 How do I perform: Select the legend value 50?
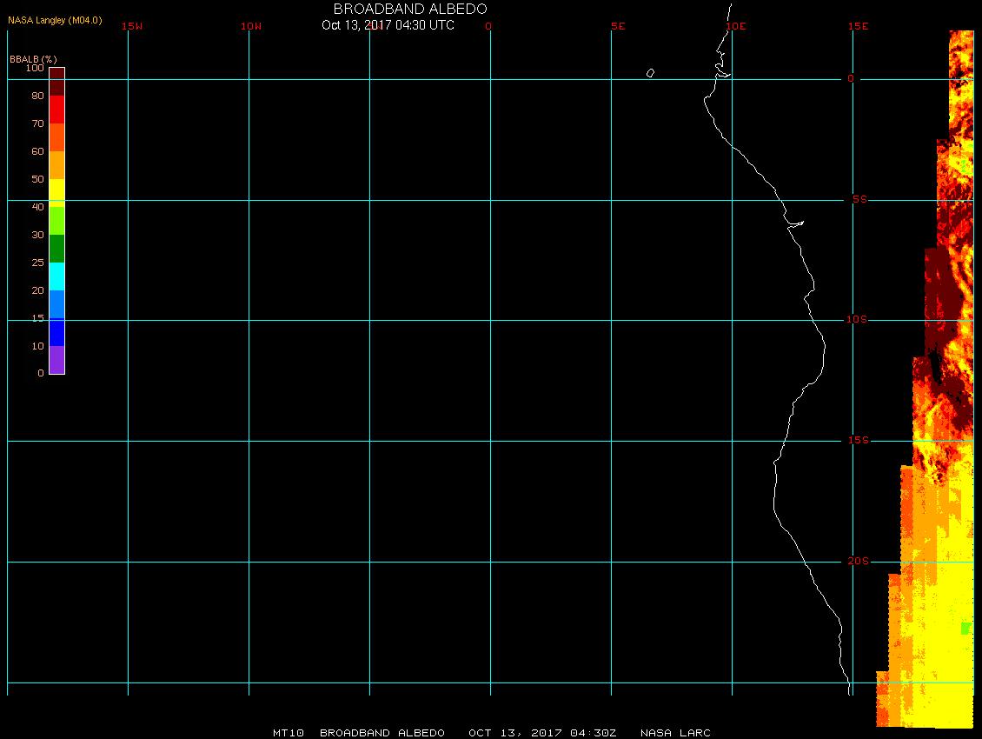(38, 179)
